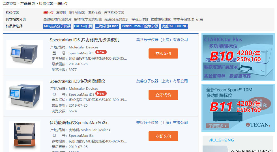The height and width of the screenshot is (152, 277).
Task: Click the SpectraMax iD3 product image
Action: [x=24, y=95]
